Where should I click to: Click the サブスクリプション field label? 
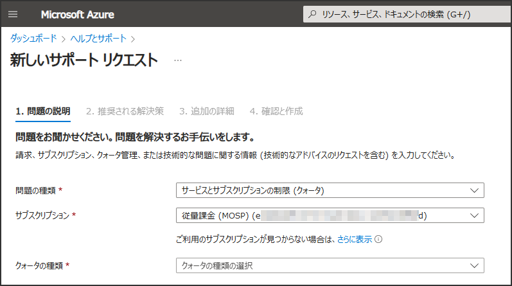coord(42,215)
